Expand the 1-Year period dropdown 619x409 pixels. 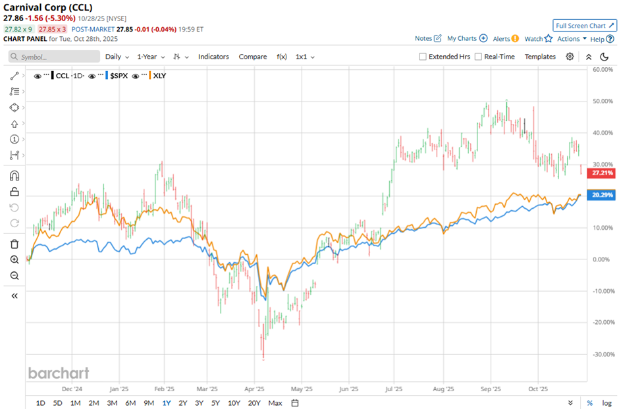click(x=151, y=57)
